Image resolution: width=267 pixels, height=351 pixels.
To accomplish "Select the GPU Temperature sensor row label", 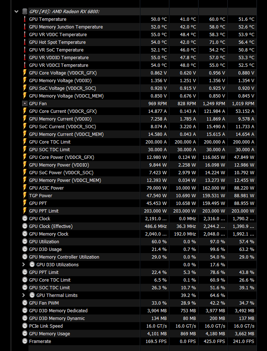I will click(x=48, y=19).
